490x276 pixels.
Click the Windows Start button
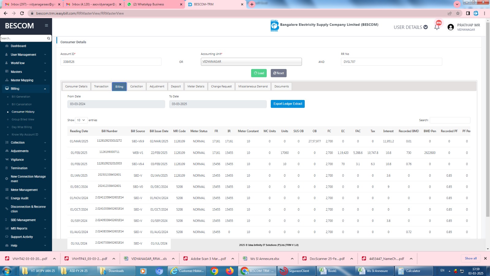(7, 271)
